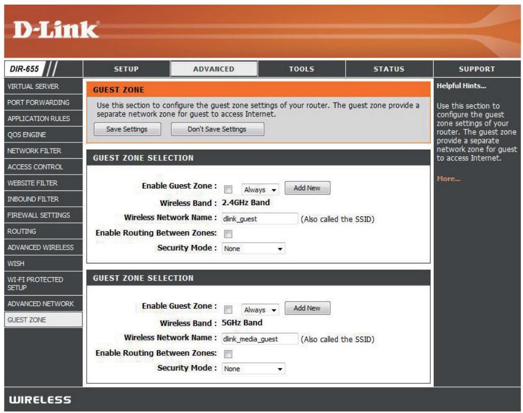Select Guest Zone sidebar item
The image size is (523, 413).
[x=43, y=320]
